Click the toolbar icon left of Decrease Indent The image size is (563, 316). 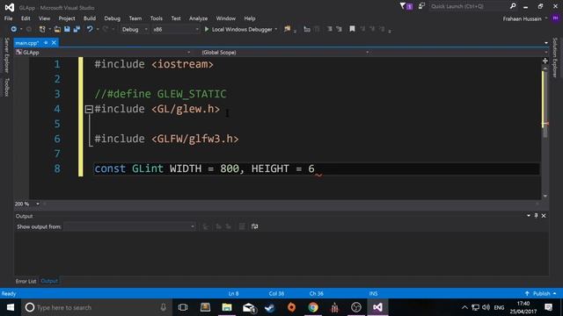coord(317,29)
